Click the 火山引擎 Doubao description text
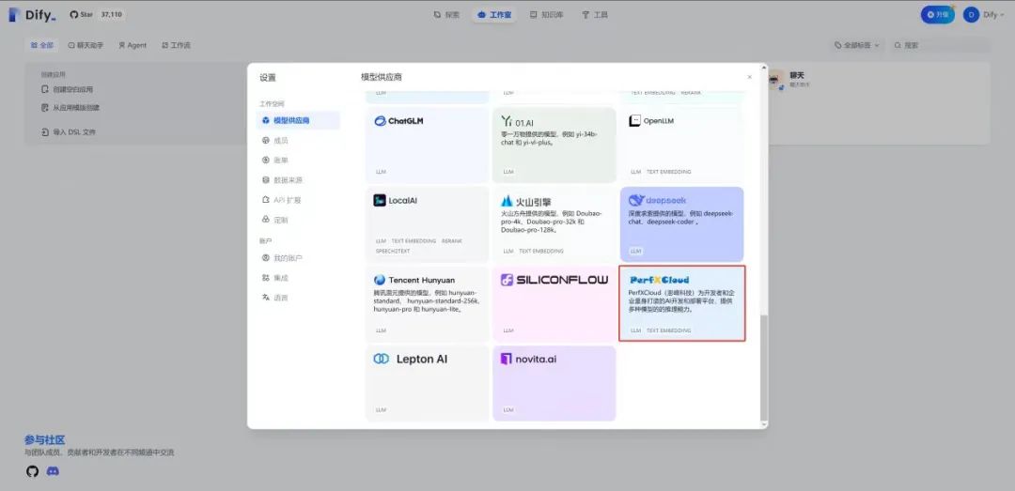Screen dimensions: 1015x491 coord(552,222)
